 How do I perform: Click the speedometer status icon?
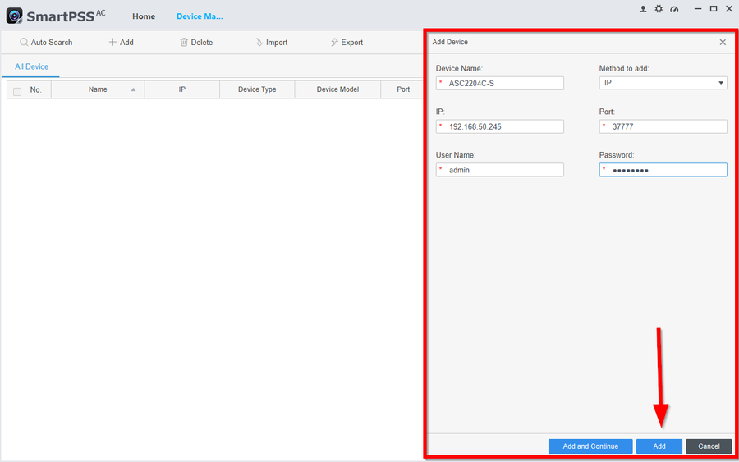(674, 9)
